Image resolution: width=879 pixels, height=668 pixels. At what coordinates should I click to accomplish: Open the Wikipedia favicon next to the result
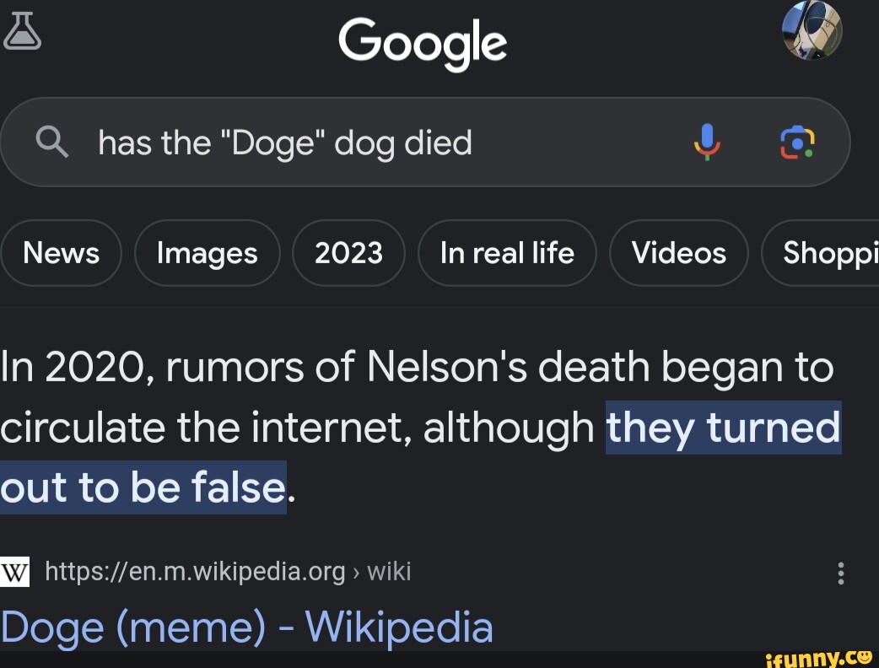13,572
